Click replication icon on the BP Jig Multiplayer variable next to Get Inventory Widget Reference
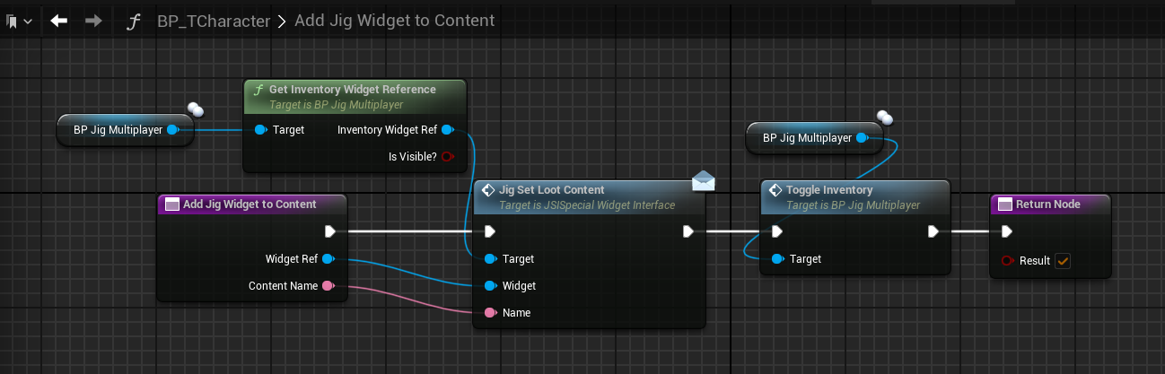The height and width of the screenshot is (374, 1165). (196, 109)
